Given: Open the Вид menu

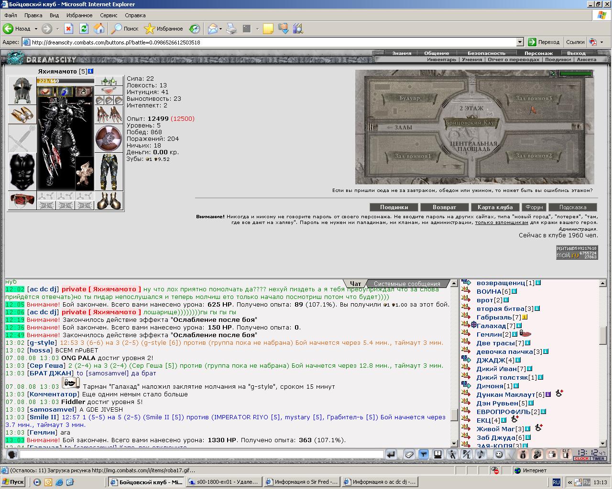Looking at the screenshot, I should (54, 15).
